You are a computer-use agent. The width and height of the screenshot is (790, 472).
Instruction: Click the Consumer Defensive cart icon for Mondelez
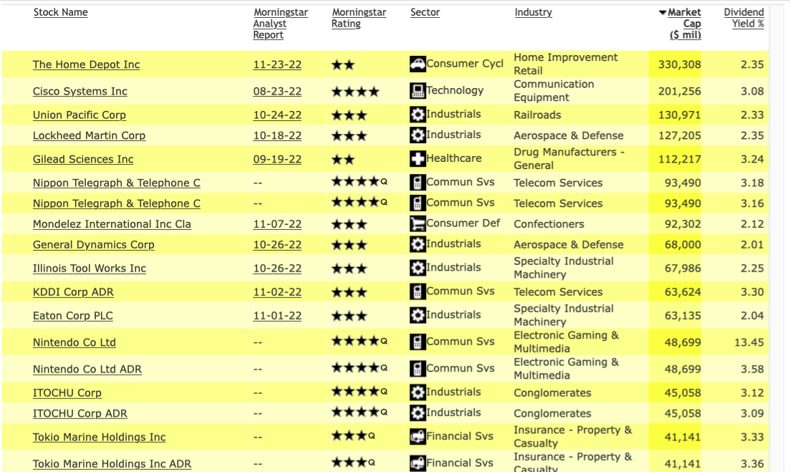(x=418, y=224)
